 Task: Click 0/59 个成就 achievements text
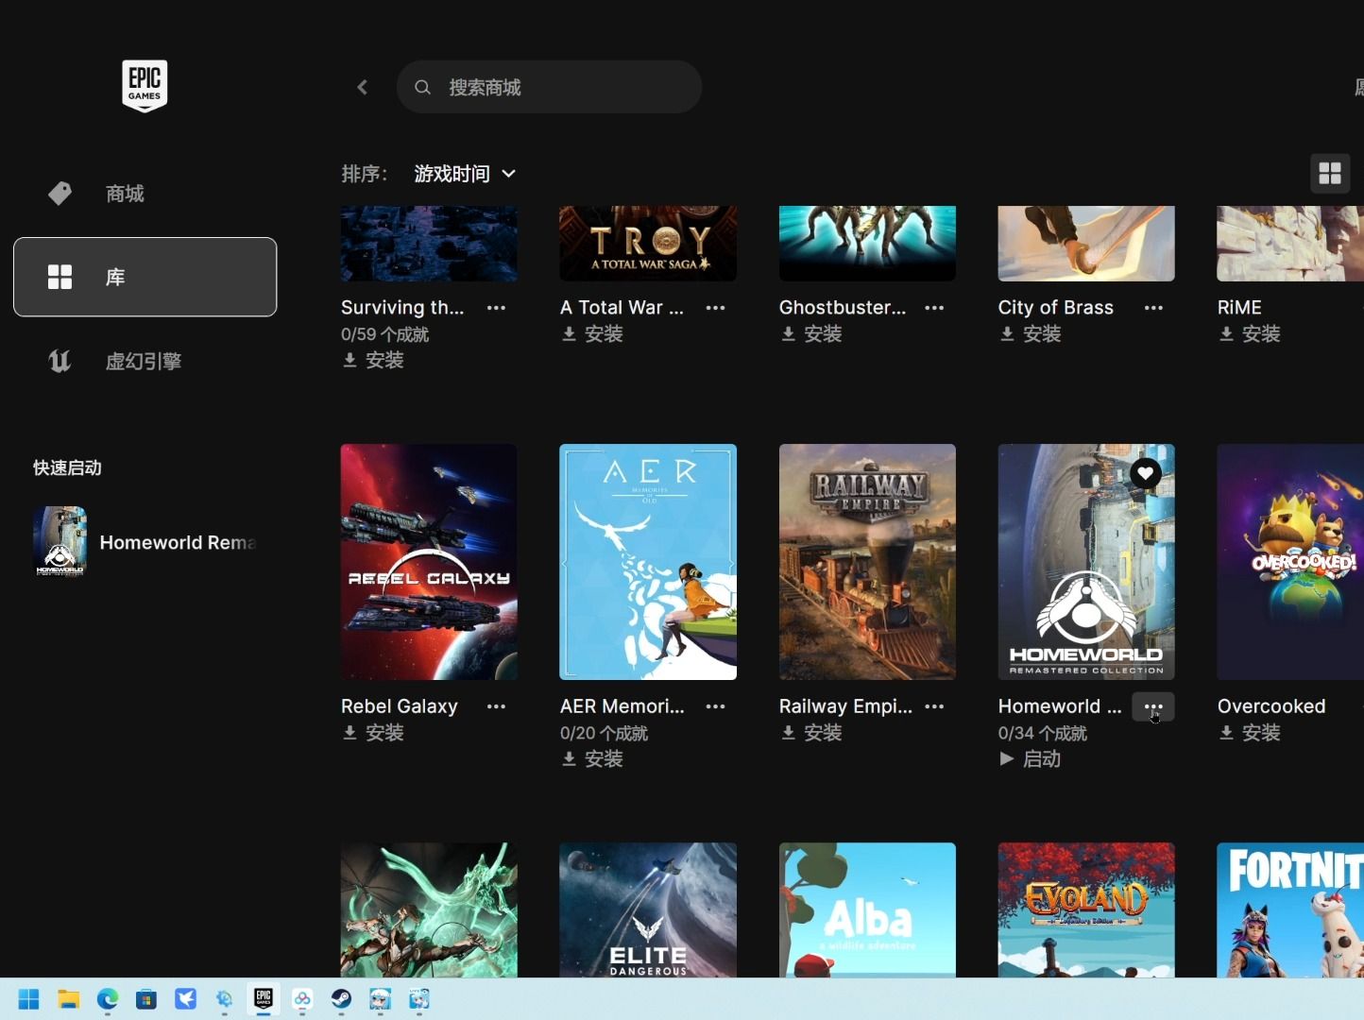click(384, 334)
